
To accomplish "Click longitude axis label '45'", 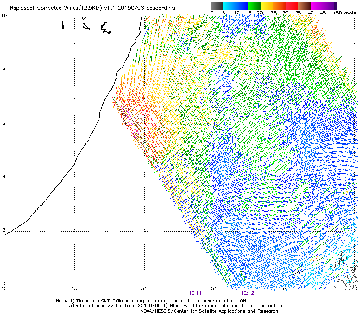I will click(4, 289).
